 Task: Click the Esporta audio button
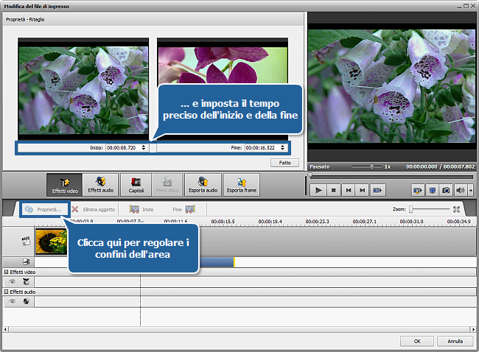(x=203, y=184)
